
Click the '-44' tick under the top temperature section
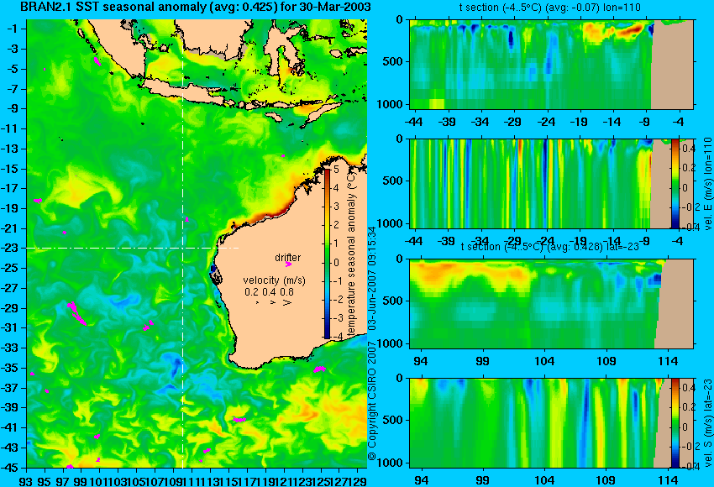[x=414, y=122]
